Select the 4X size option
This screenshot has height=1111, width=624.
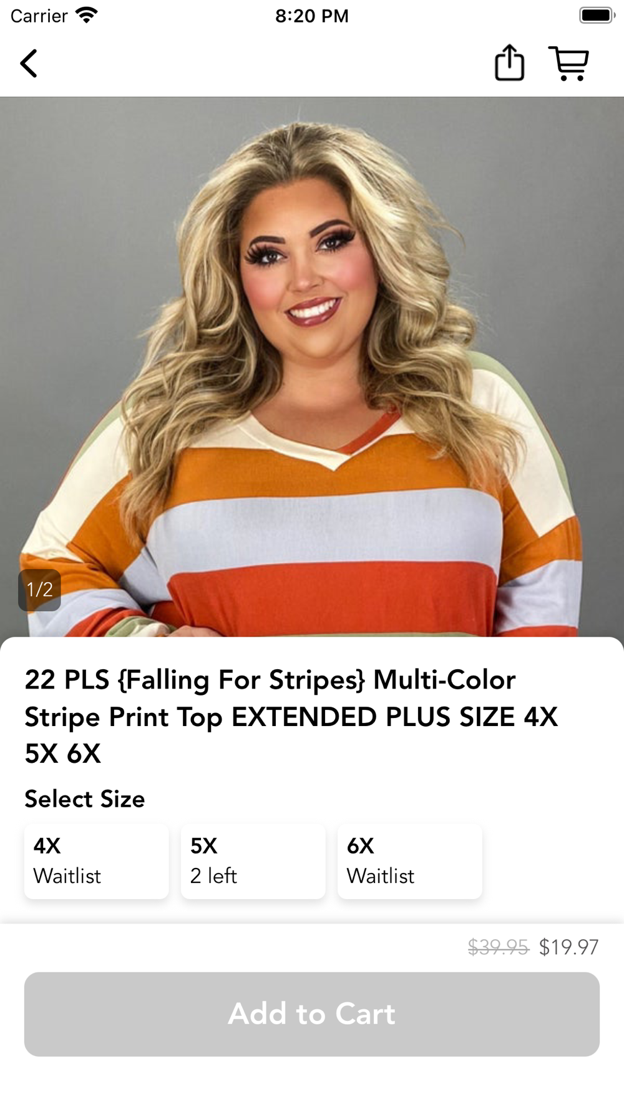97,861
